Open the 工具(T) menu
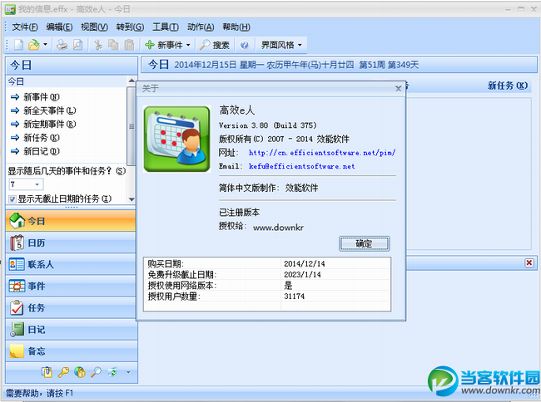The image size is (541, 402). pyautogui.click(x=166, y=27)
